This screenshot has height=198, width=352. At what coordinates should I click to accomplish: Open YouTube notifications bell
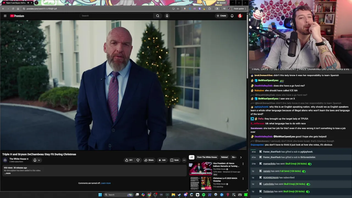(232, 16)
